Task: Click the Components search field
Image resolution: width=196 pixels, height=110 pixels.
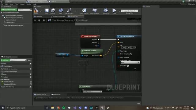Action: tap(25, 9)
